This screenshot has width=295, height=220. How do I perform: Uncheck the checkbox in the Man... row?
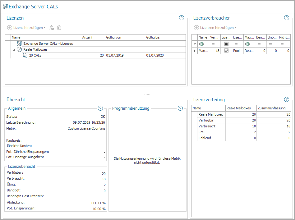click(226, 51)
